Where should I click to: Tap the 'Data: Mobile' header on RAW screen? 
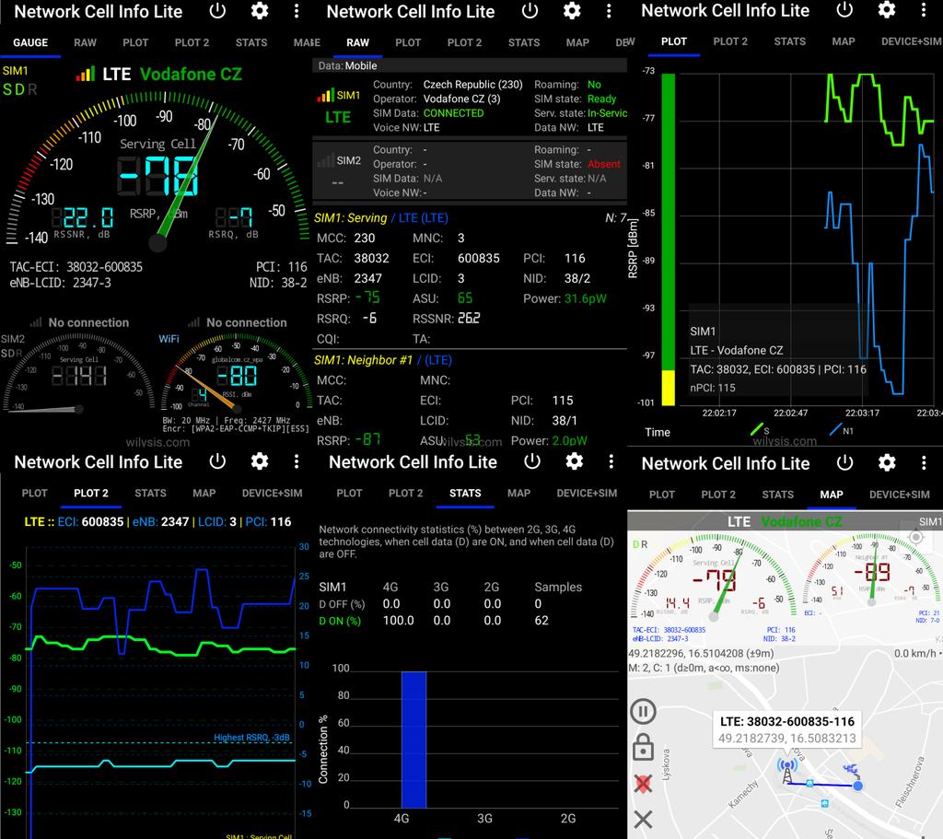[469, 65]
